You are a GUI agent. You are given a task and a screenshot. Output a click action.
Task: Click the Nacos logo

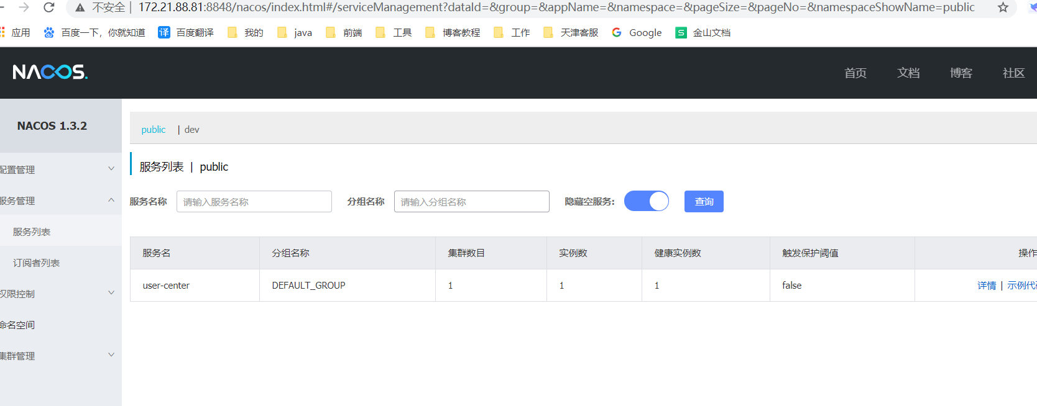[50, 72]
